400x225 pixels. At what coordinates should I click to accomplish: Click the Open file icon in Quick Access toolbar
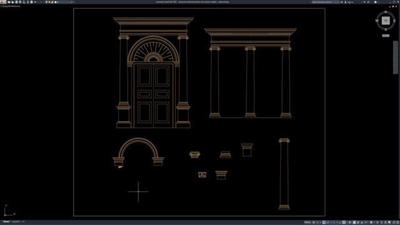point(12,2)
